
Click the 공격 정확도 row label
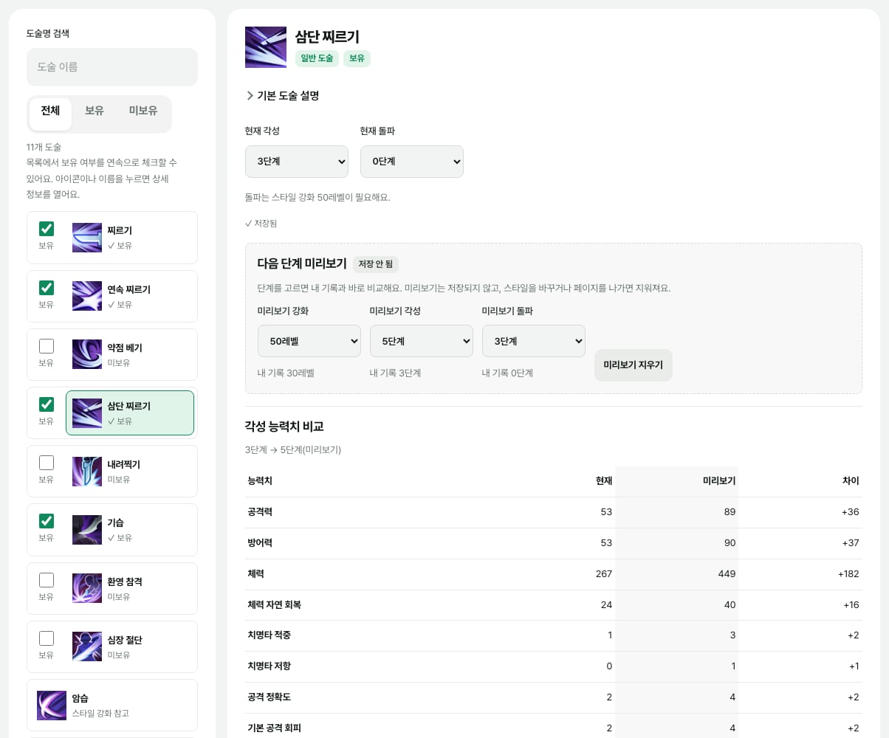pos(270,697)
